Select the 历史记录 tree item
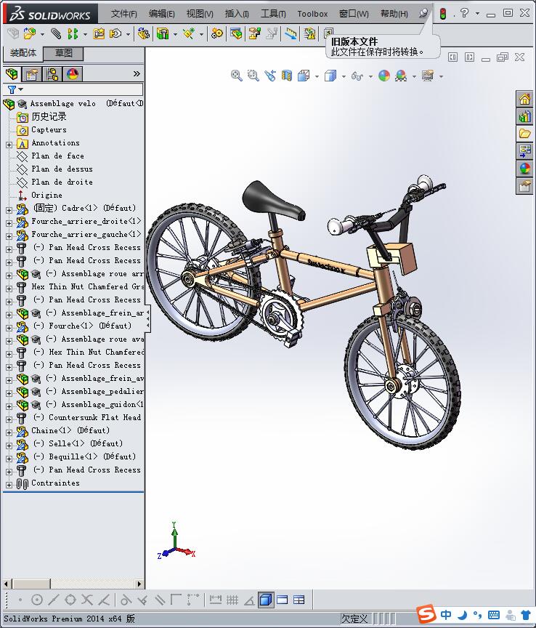This screenshot has width=536, height=628. tap(49, 116)
